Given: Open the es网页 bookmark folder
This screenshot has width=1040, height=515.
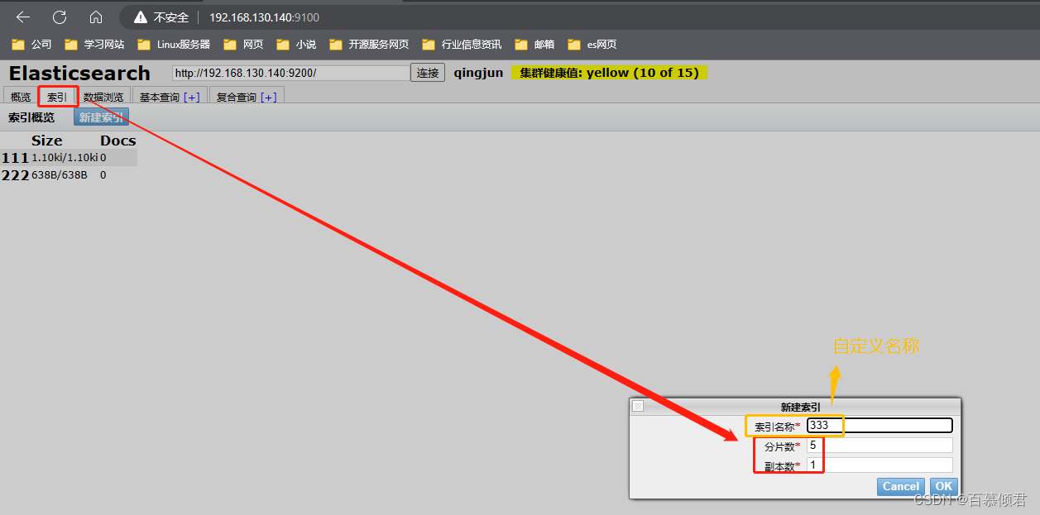Looking at the screenshot, I should [x=592, y=45].
